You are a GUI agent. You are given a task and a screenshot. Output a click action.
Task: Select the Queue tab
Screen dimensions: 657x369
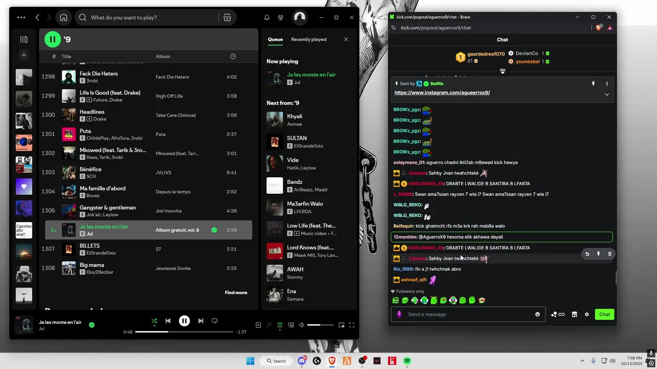pos(275,39)
